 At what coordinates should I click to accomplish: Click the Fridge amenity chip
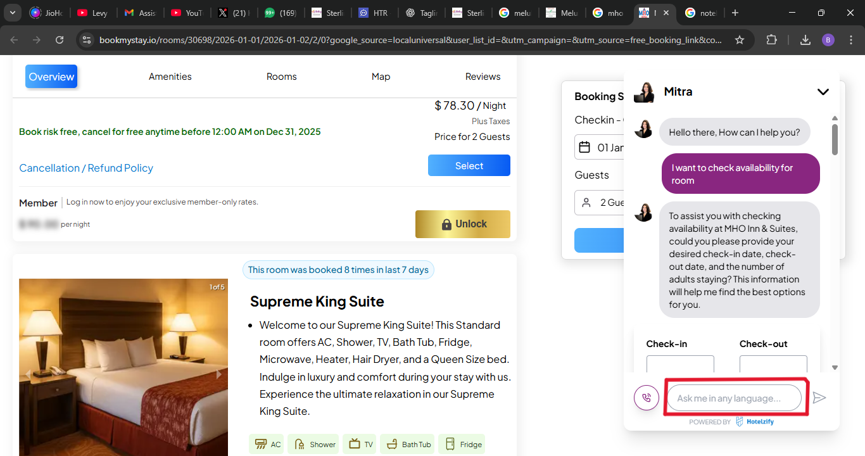pyautogui.click(x=462, y=444)
